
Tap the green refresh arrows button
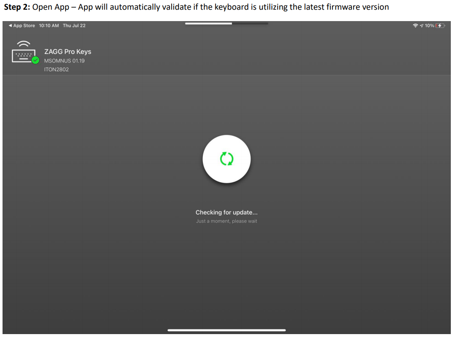[226, 159]
